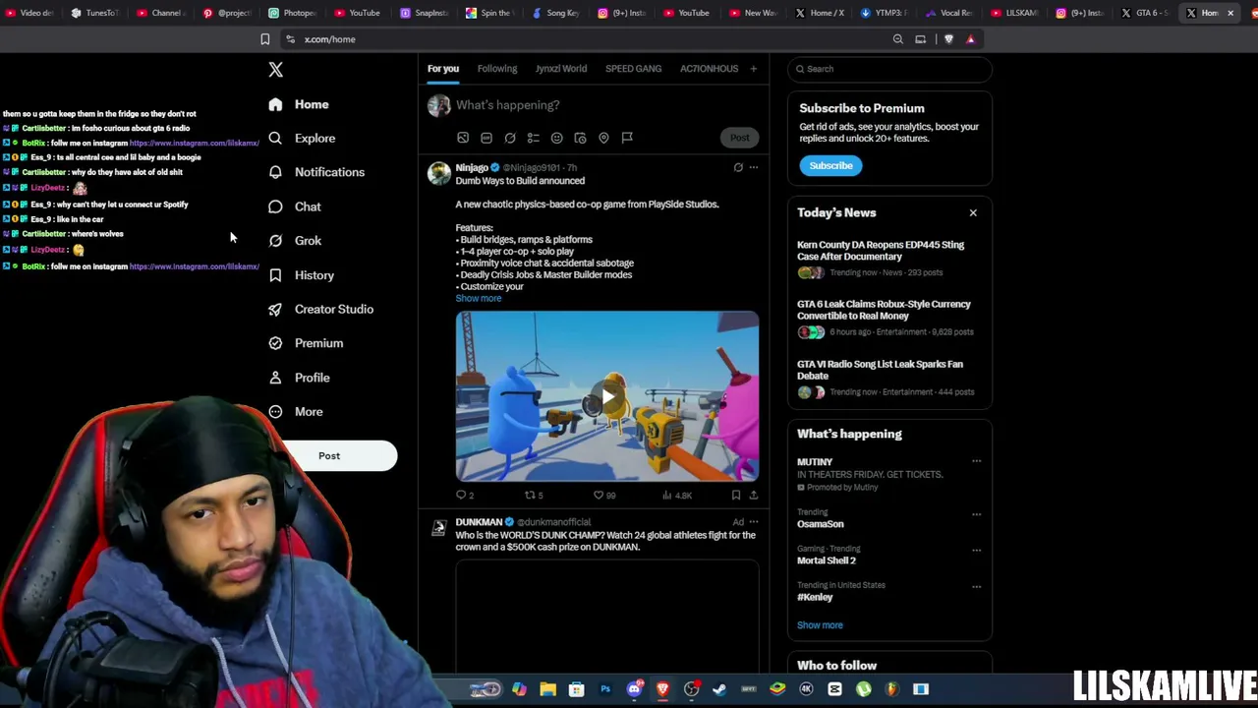Open Steam from the taskbar
The image size is (1258, 708).
coord(719,689)
